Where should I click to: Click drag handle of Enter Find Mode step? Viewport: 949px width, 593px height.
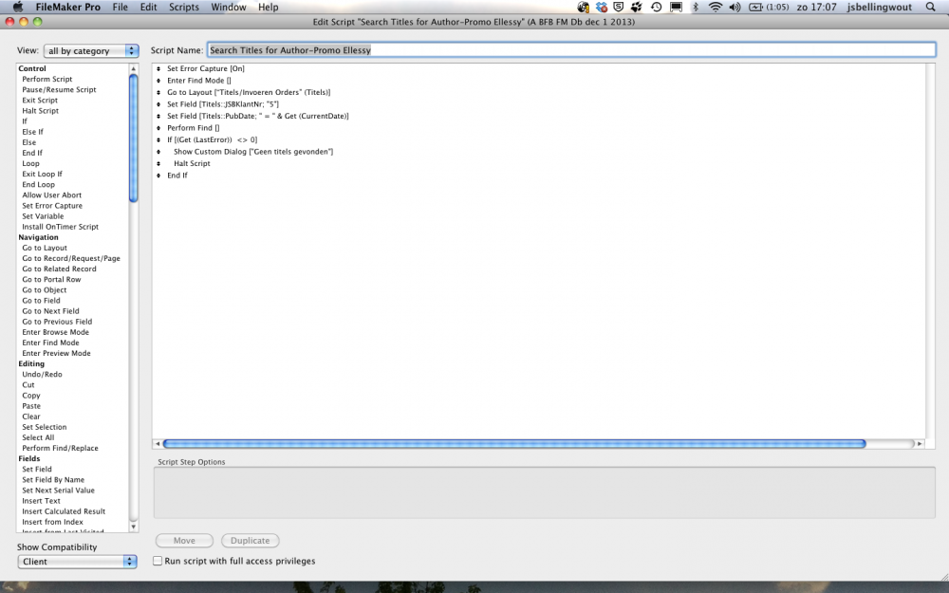(158, 81)
